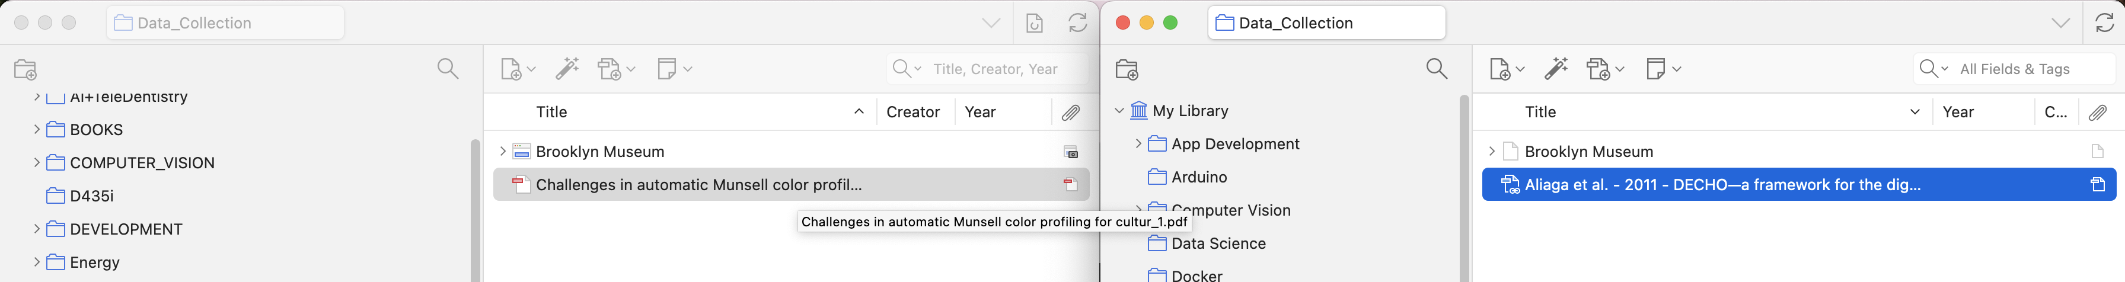
Task: Open New Item menu in left window
Action: tap(518, 69)
